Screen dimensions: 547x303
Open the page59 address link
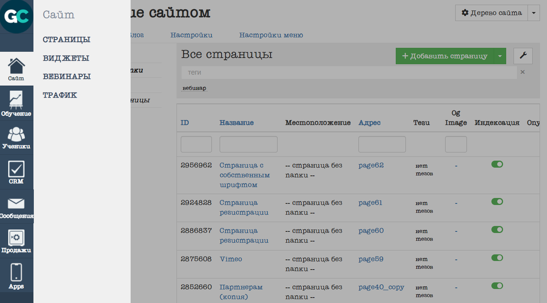(371, 259)
